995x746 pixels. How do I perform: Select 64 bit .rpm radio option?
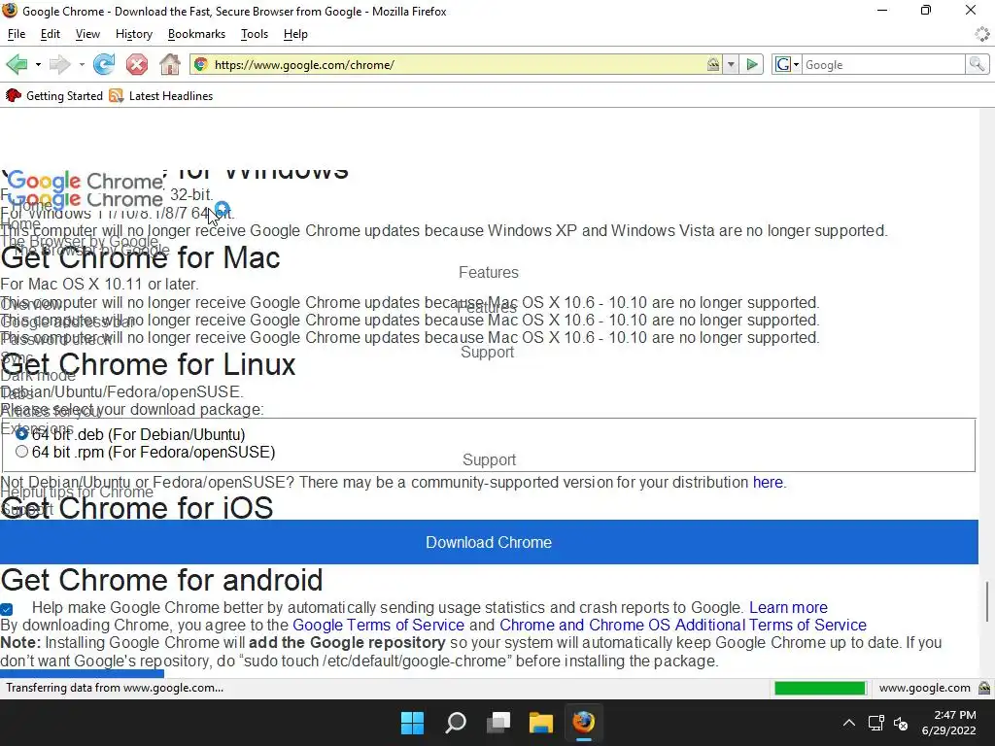(x=21, y=452)
